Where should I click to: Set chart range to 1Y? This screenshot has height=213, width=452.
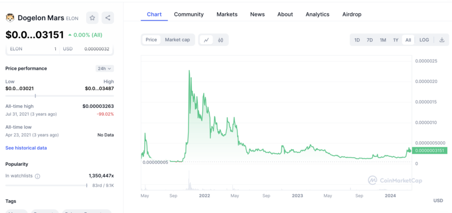[x=396, y=40]
